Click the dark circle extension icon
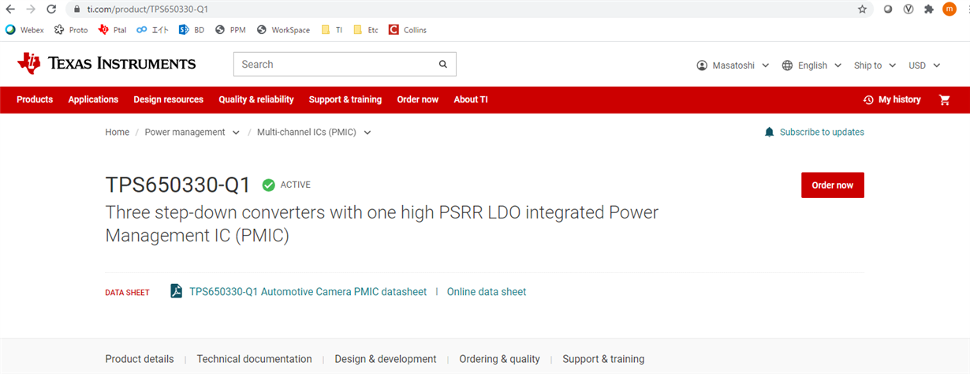The width and height of the screenshot is (970, 374). [x=888, y=9]
